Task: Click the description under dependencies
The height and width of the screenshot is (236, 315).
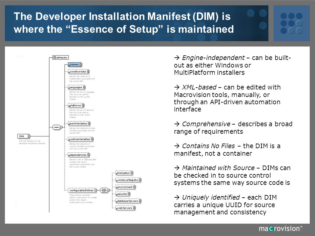Action: click(83, 163)
